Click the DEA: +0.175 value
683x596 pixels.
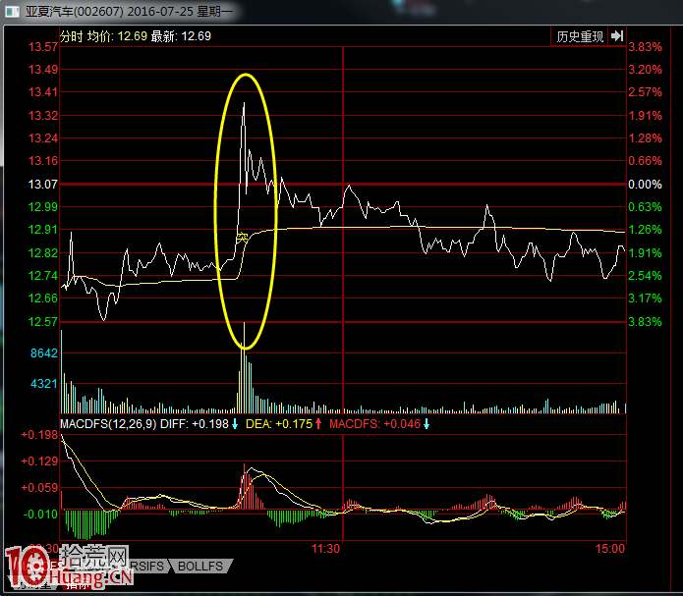(x=279, y=423)
